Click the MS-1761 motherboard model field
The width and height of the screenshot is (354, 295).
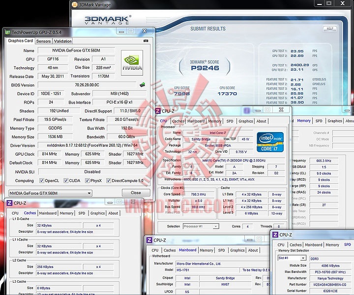click(x=207, y=270)
